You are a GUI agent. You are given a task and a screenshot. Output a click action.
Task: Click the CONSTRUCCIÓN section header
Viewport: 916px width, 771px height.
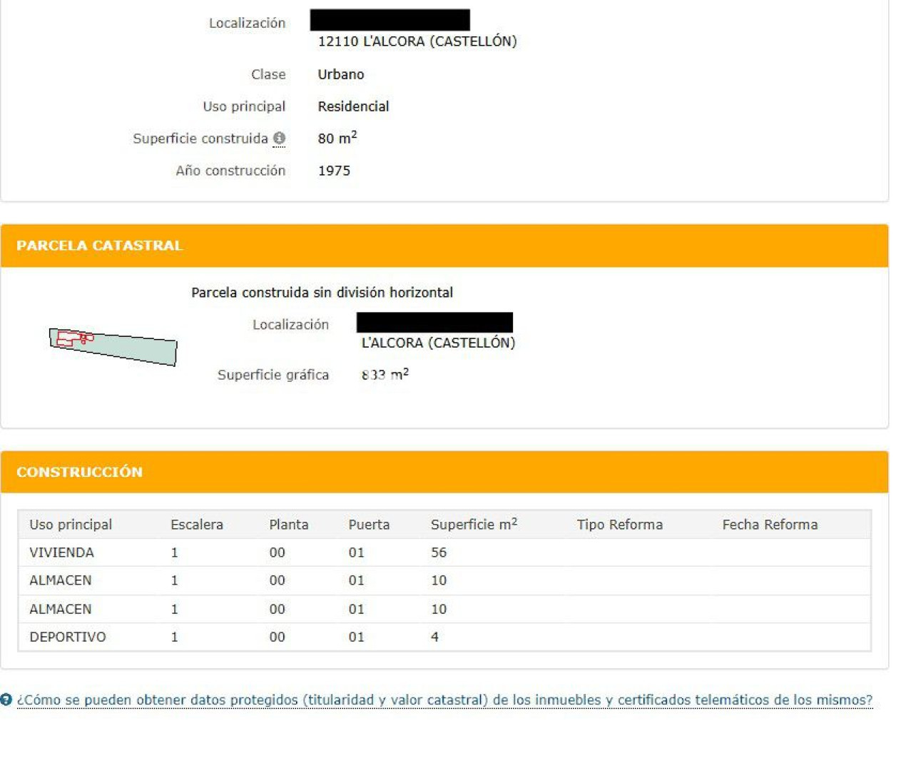pyautogui.click(x=79, y=472)
